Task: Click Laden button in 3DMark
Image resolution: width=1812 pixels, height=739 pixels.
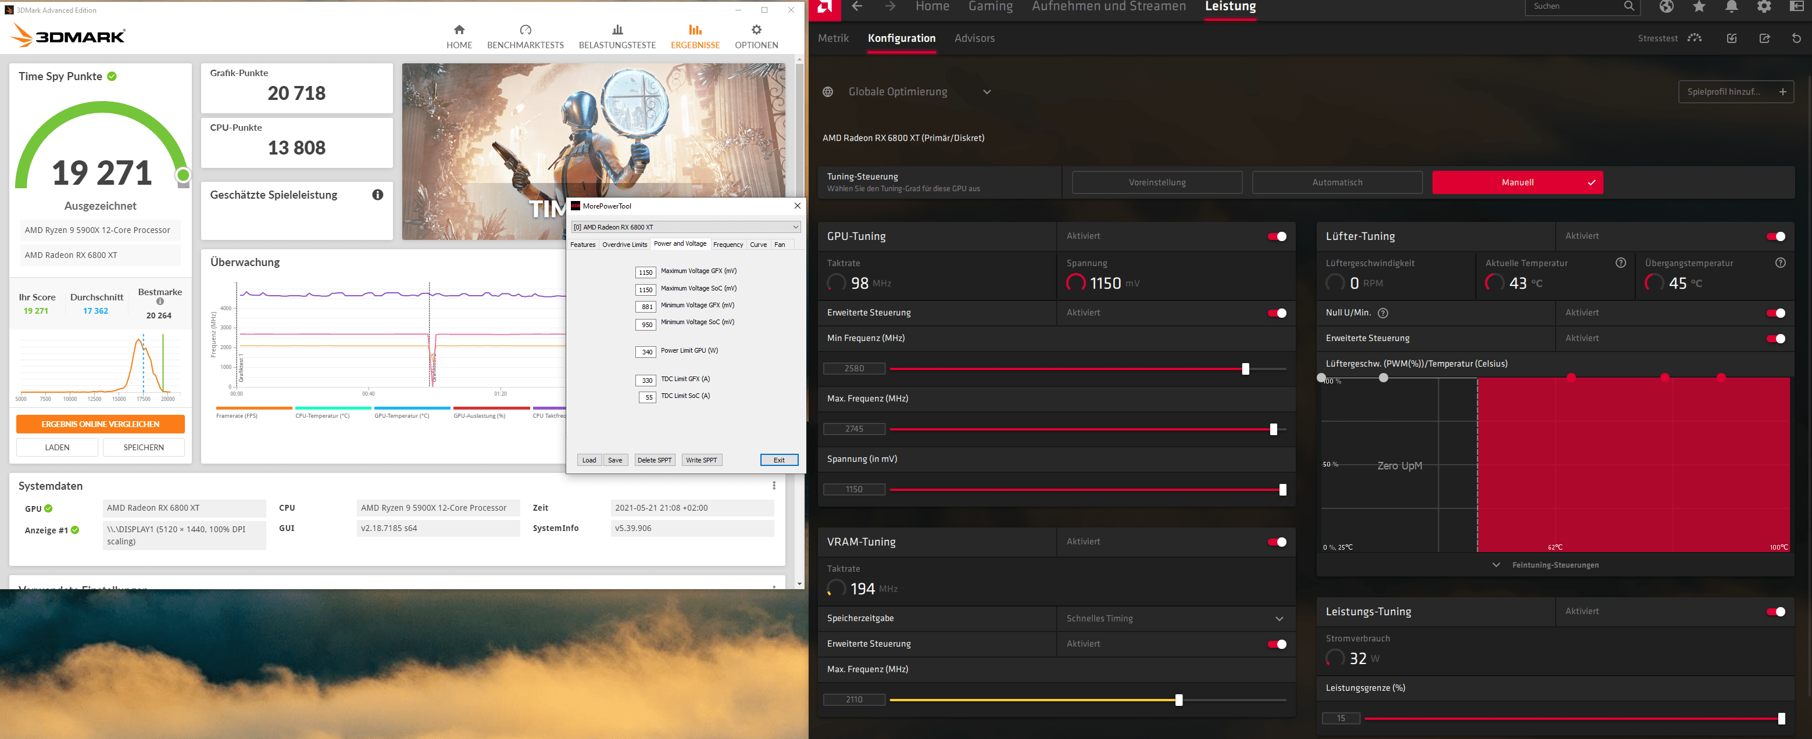Action: point(57,447)
